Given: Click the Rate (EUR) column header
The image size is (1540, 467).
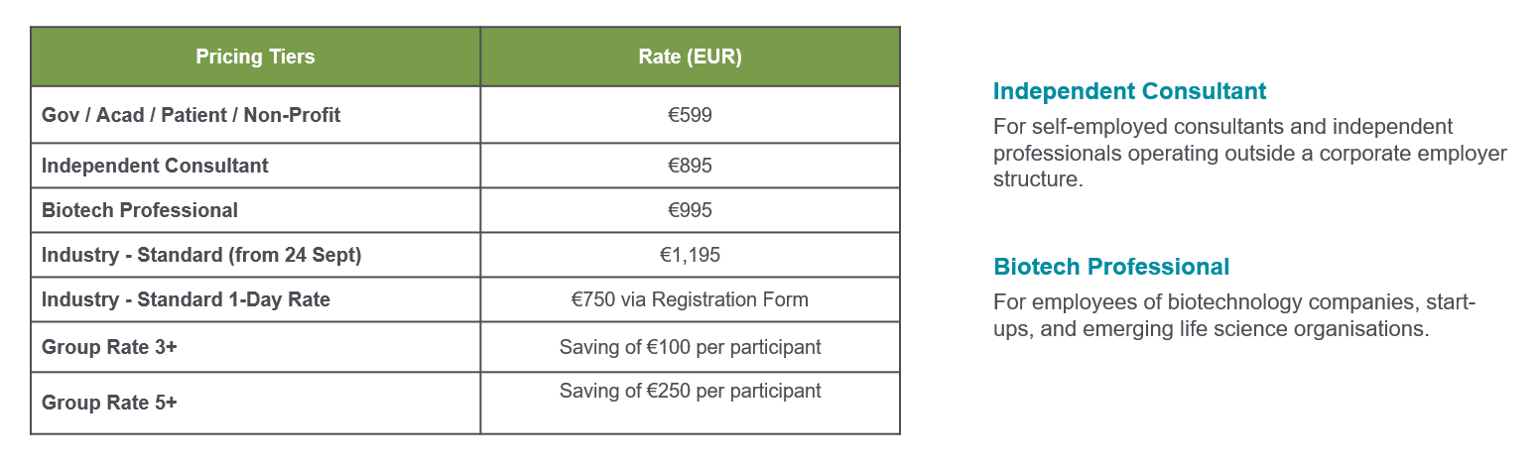Looking at the screenshot, I should [x=691, y=57].
